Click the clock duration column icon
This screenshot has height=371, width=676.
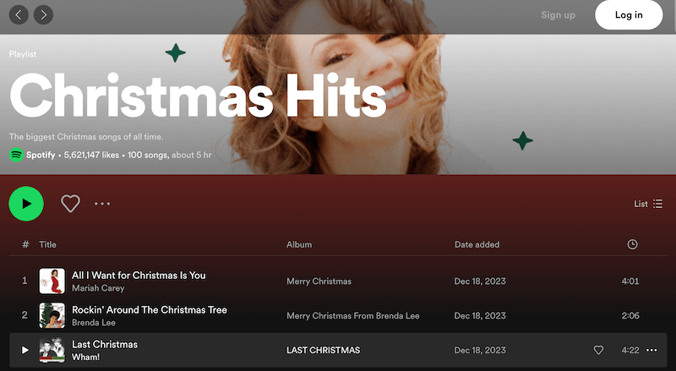(x=632, y=244)
